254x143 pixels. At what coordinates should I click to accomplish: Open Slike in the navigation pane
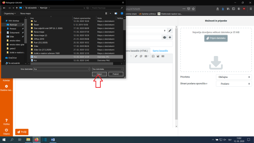(12, 37)
